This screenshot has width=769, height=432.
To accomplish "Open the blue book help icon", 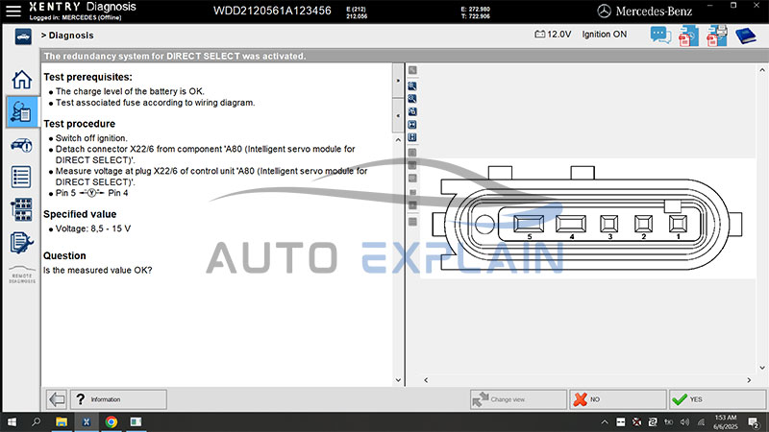I will (x=746, y=36).
